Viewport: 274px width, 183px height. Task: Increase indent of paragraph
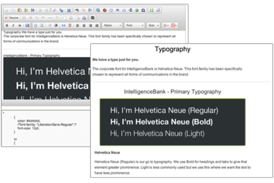(x=56, y=26)
